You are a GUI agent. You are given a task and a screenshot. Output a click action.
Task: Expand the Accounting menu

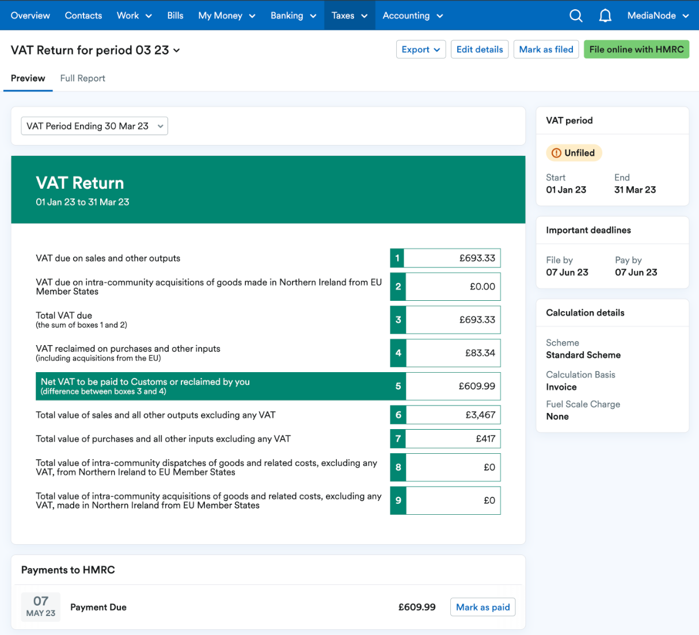[413, 16]
